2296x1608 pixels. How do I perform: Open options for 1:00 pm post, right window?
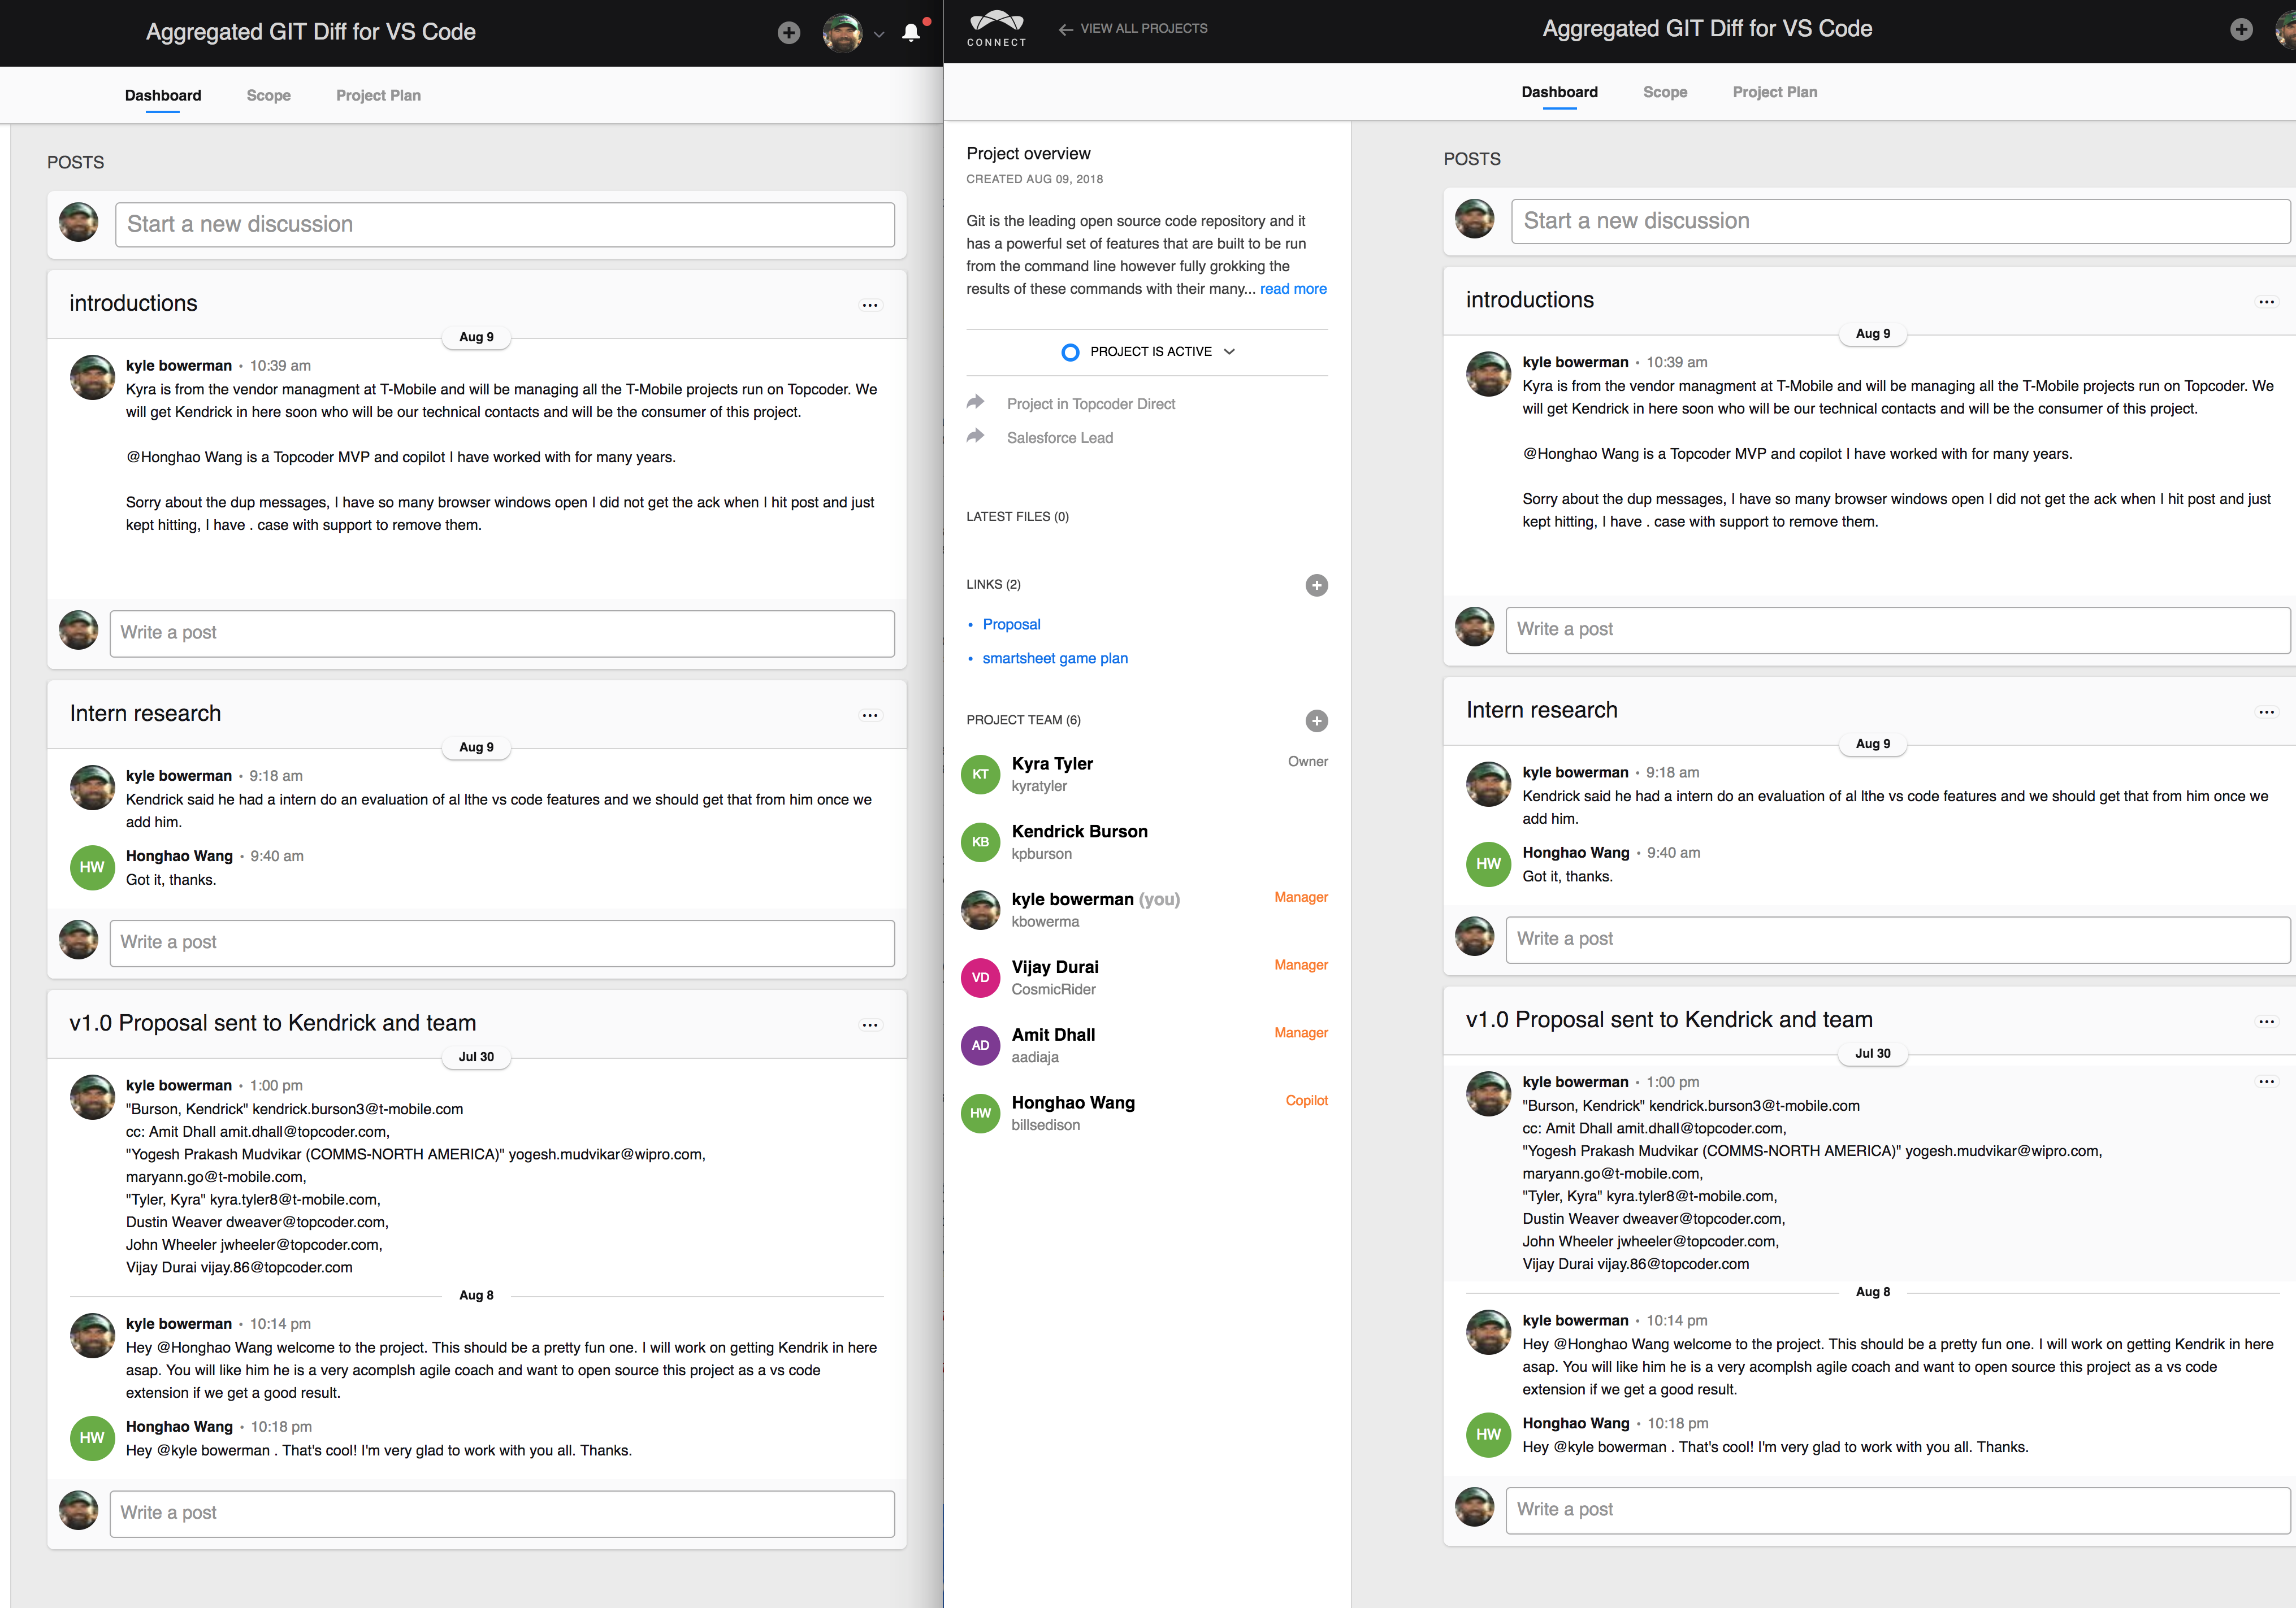coord(2266,1081)
